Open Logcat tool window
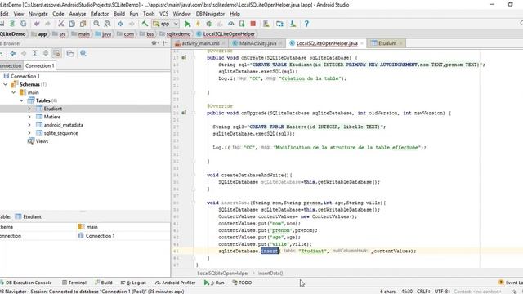The width and height of the screenshot is (523, 294). [x=133, y=283]
